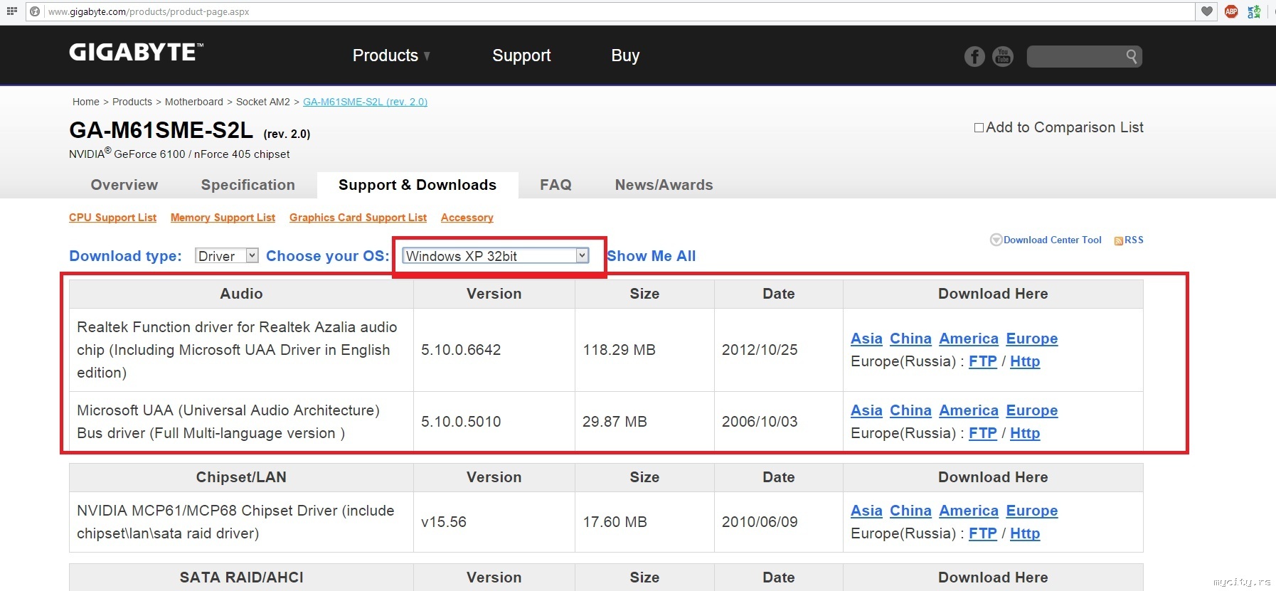Click the Facebook icon in header

974,56
